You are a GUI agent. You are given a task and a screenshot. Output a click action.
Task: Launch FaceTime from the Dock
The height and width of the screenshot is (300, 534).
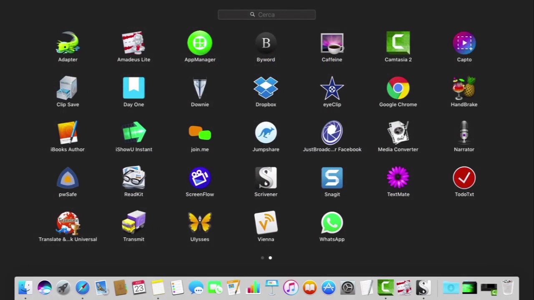coord(215,287)
